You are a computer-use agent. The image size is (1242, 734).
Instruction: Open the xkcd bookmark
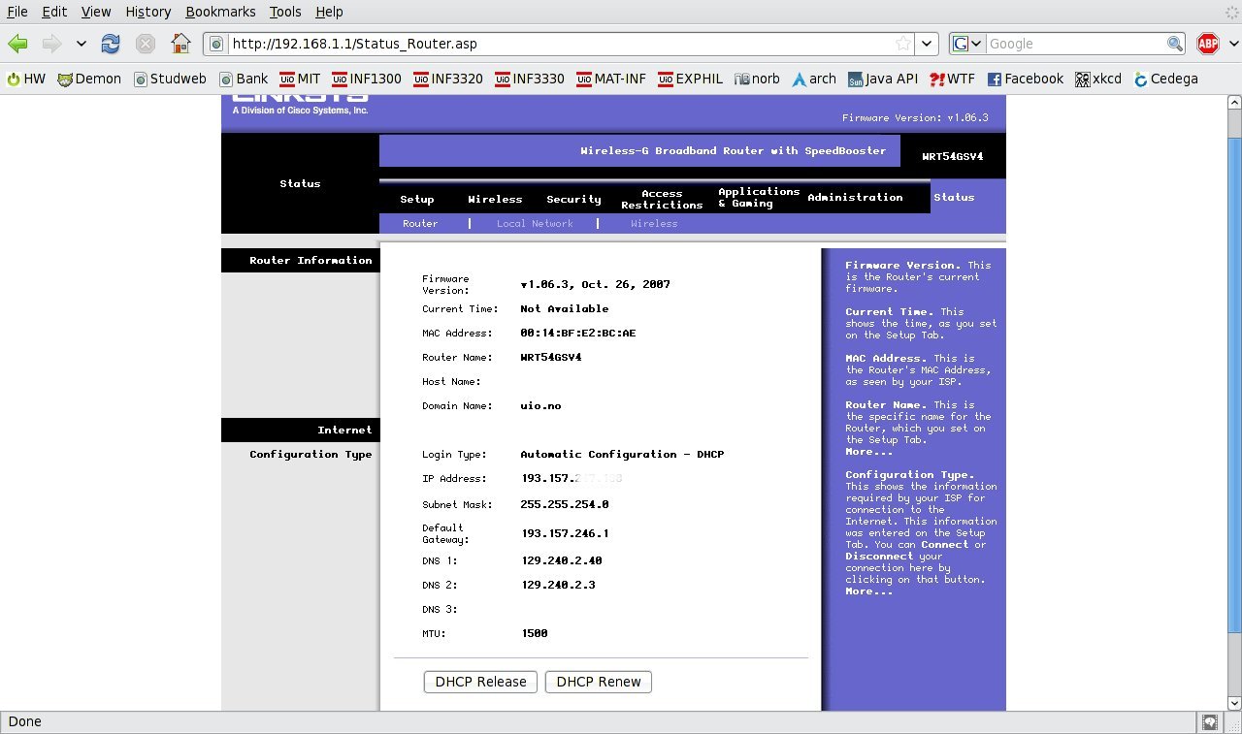tap(1098, 79)
